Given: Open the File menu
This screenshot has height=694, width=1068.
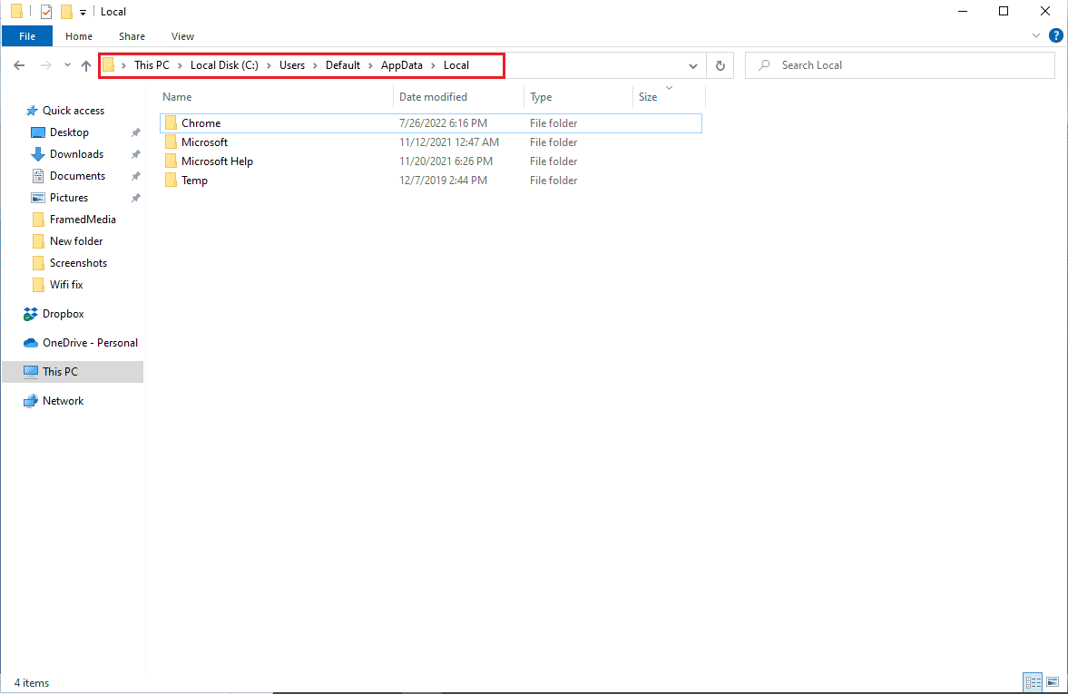Looking at the screenshot, I should pos(27,36).
